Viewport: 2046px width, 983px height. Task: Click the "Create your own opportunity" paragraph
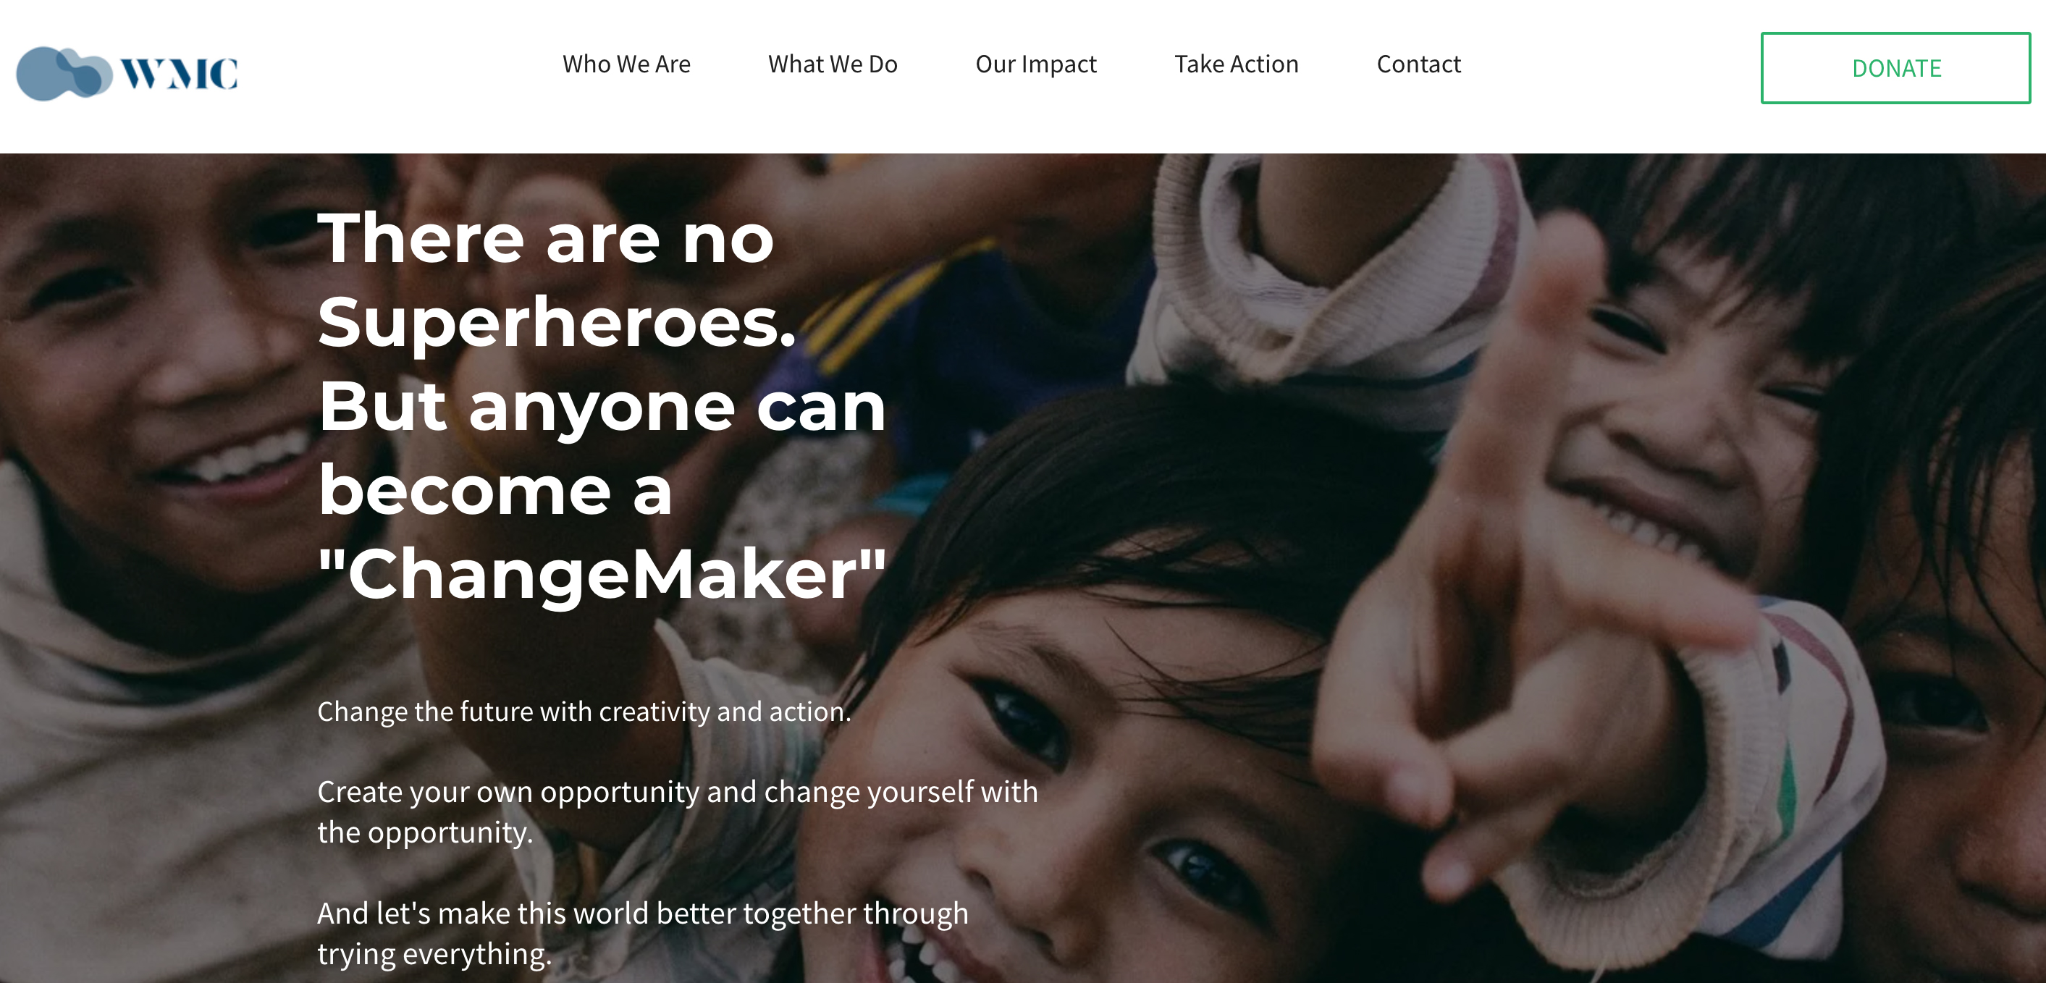point(678,811)
